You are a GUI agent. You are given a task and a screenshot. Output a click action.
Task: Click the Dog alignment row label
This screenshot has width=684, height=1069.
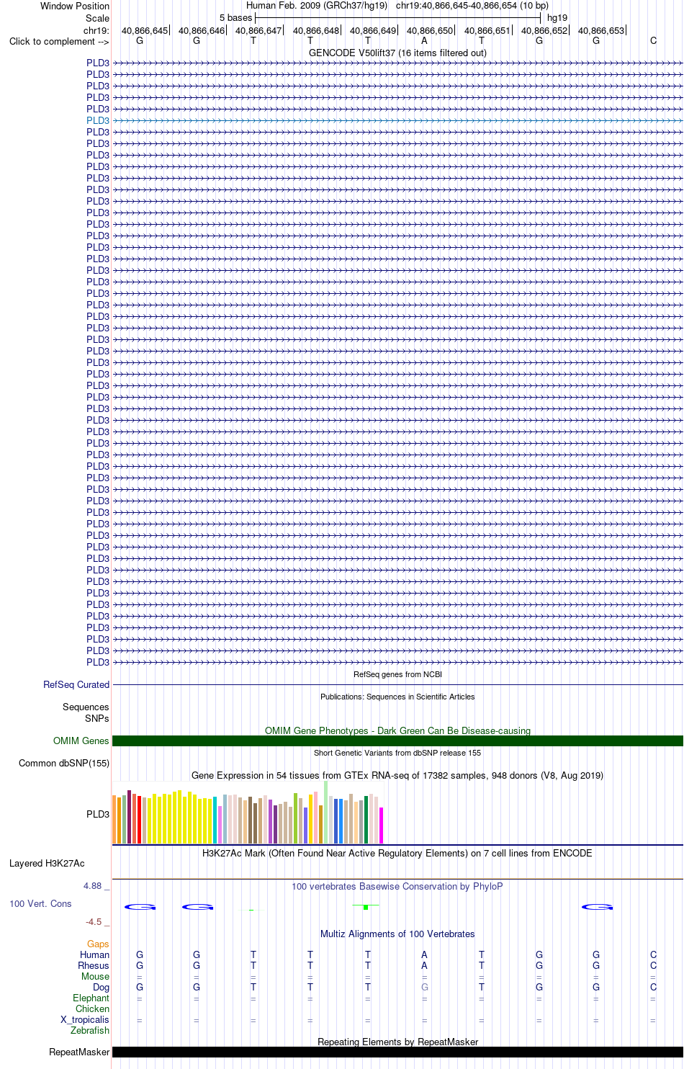tap(102, 987)
